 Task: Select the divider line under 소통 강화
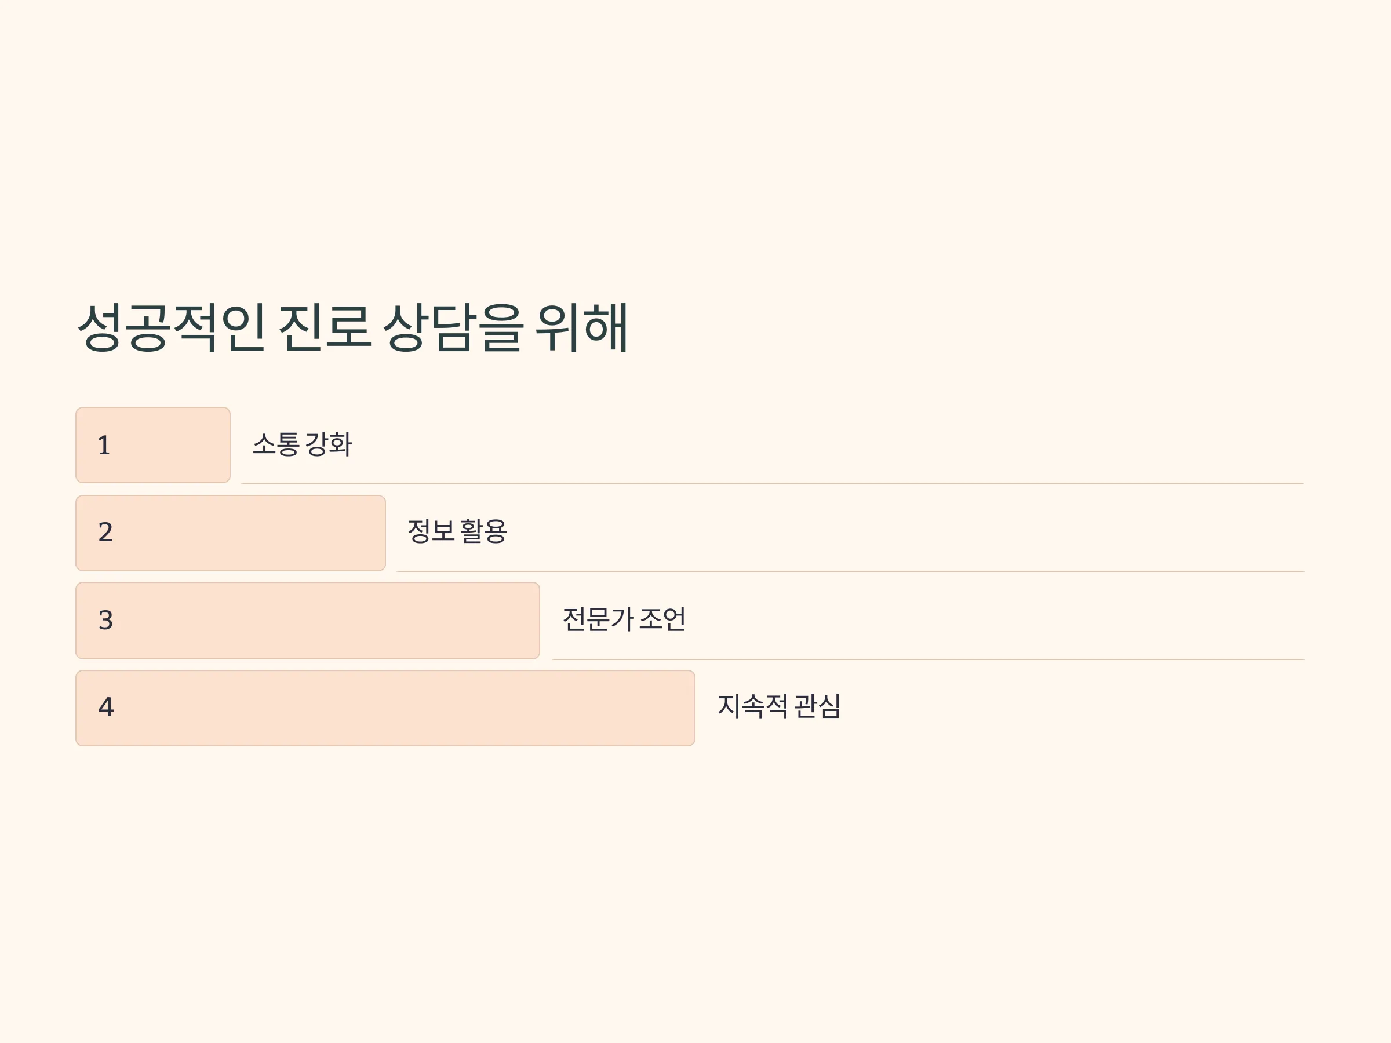[x=772, y=483]
